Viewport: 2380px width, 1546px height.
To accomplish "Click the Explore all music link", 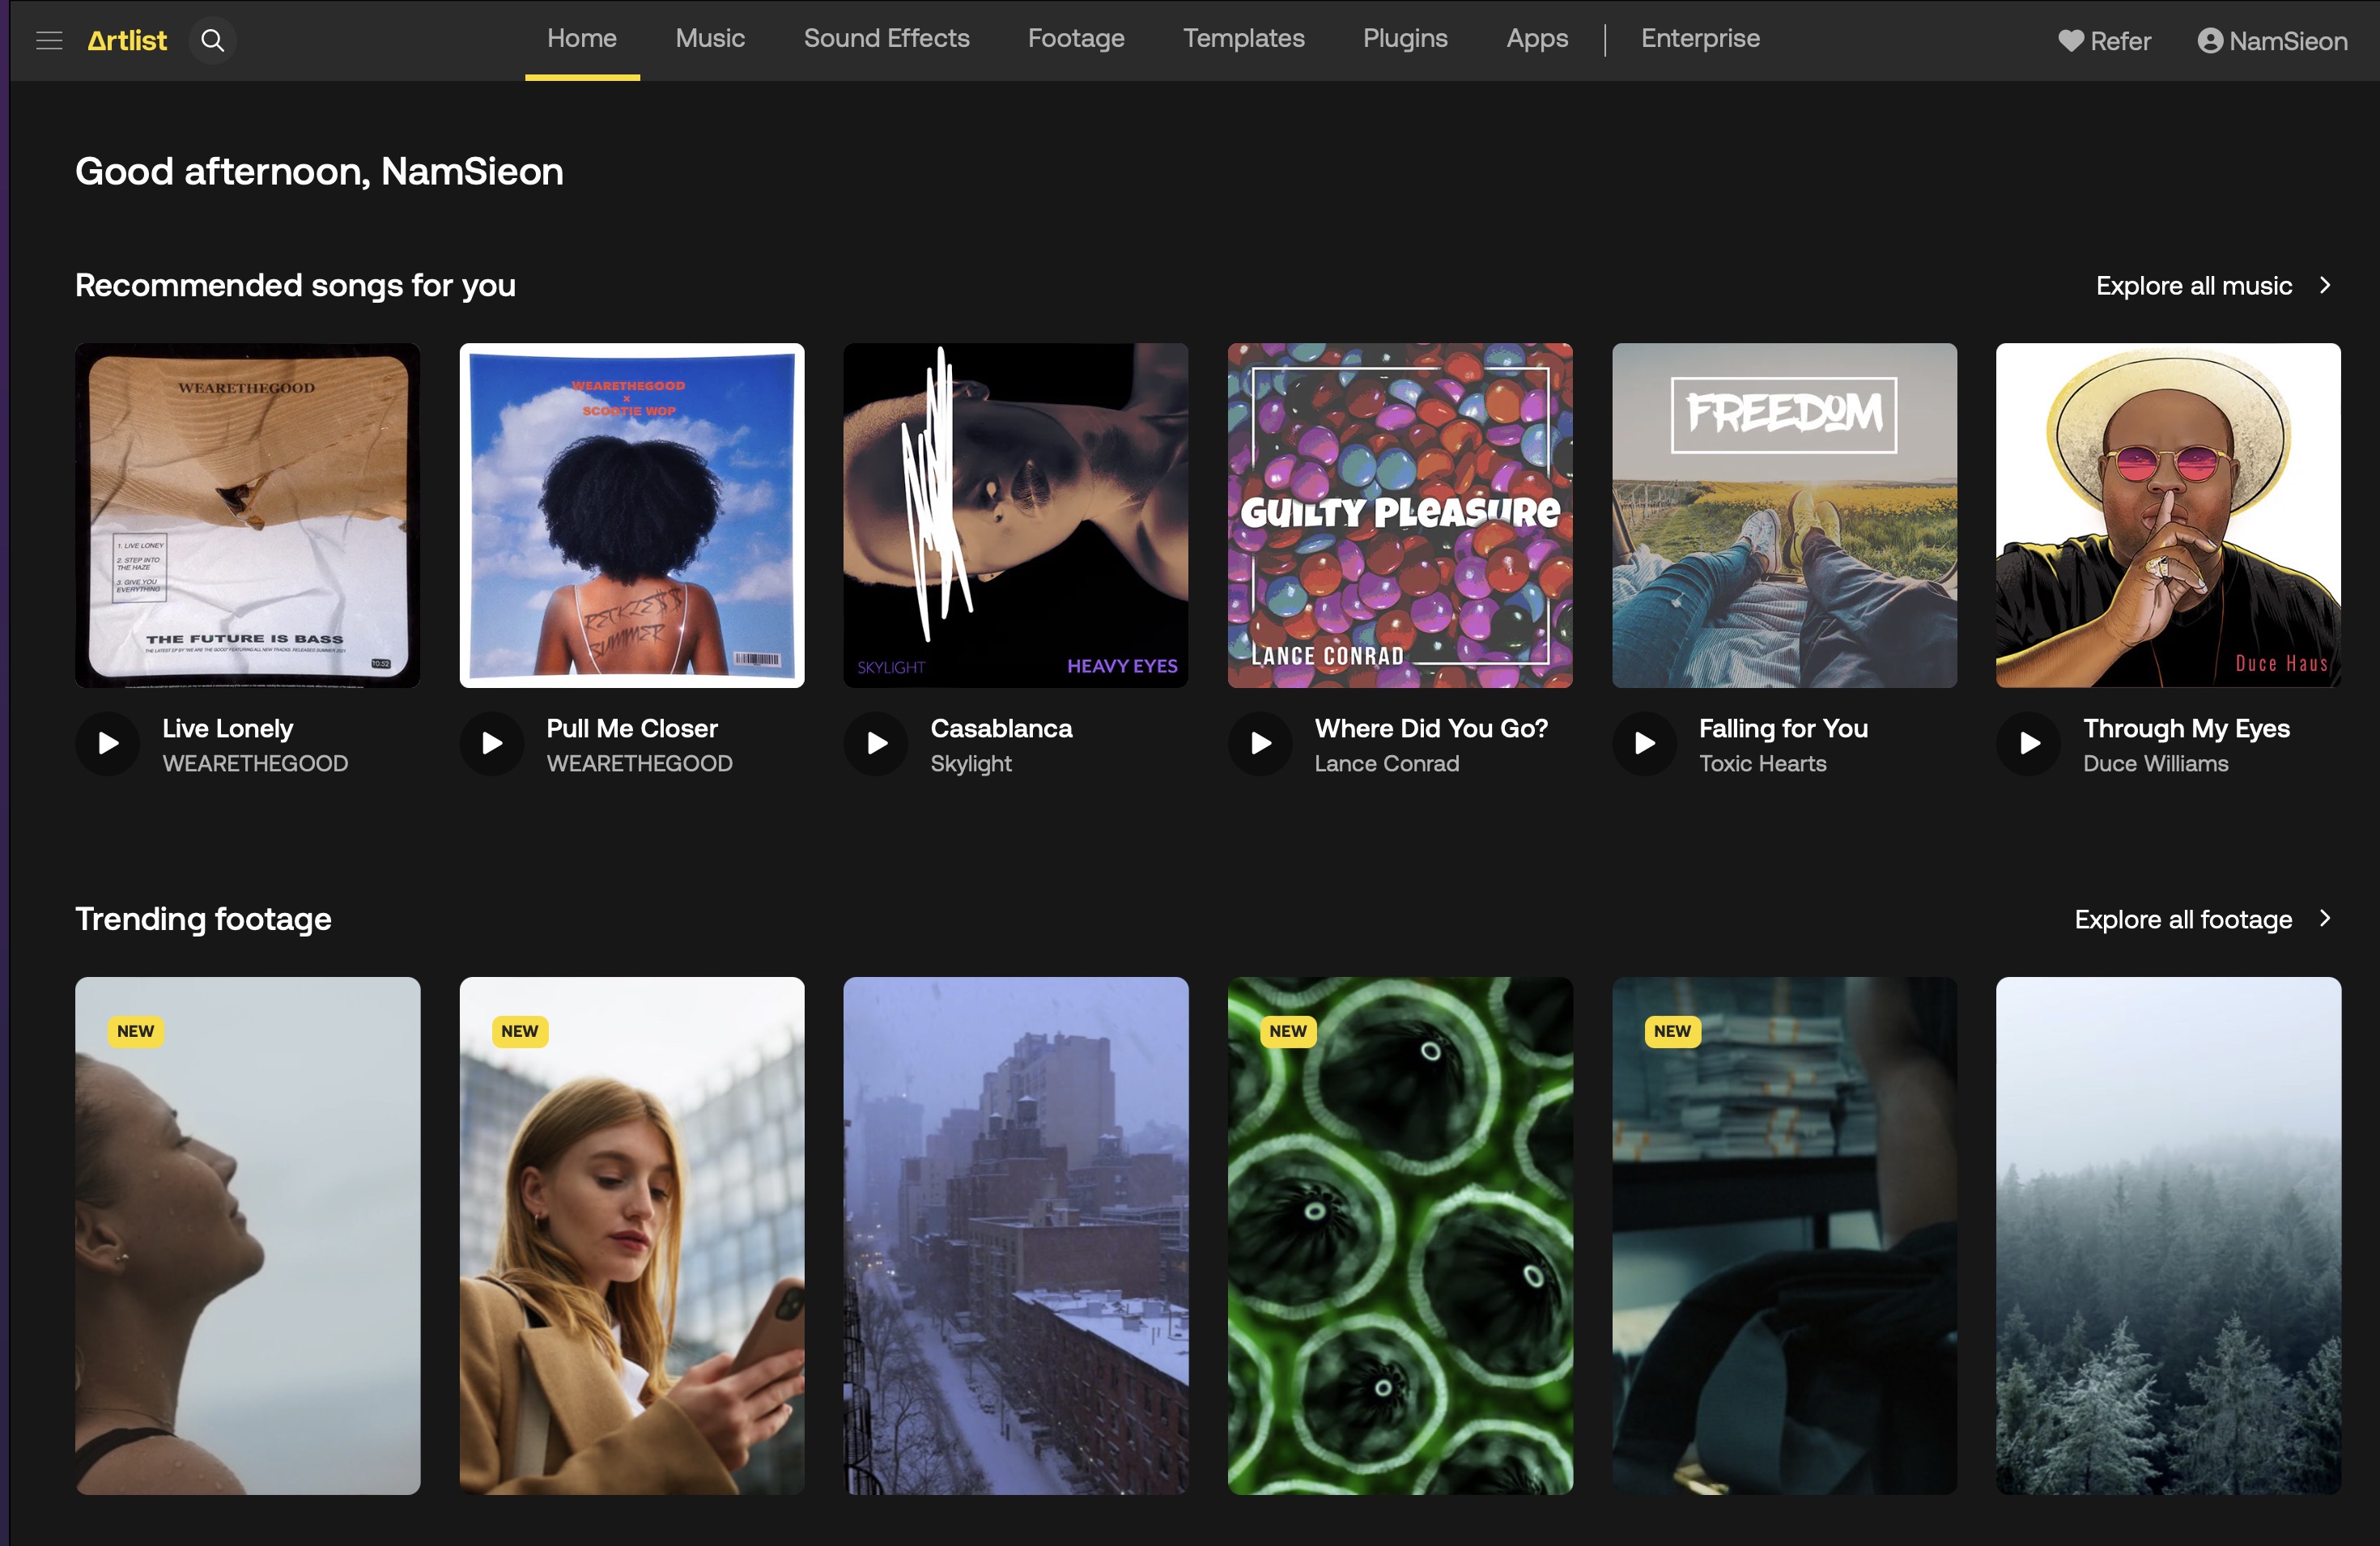I will pyautogui.click(x=2193, y=286).
